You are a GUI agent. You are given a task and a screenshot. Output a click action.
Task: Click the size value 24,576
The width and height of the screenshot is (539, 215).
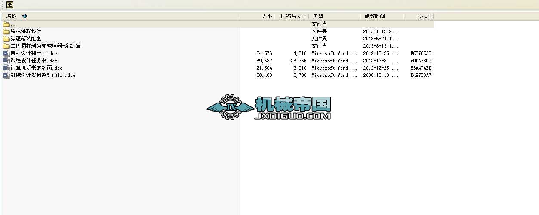pyautogui.click(x=264, y=53)
